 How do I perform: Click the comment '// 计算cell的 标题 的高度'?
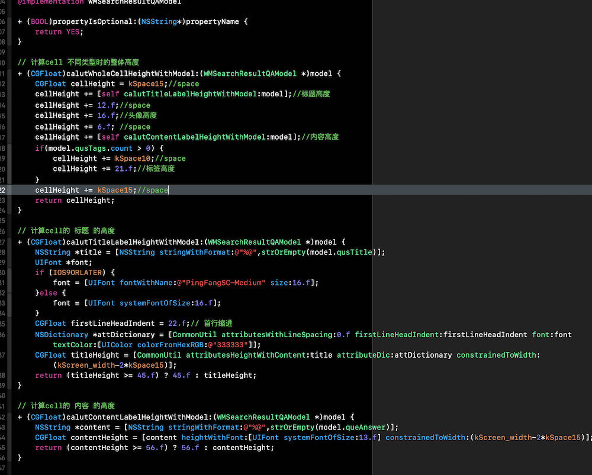66,231
